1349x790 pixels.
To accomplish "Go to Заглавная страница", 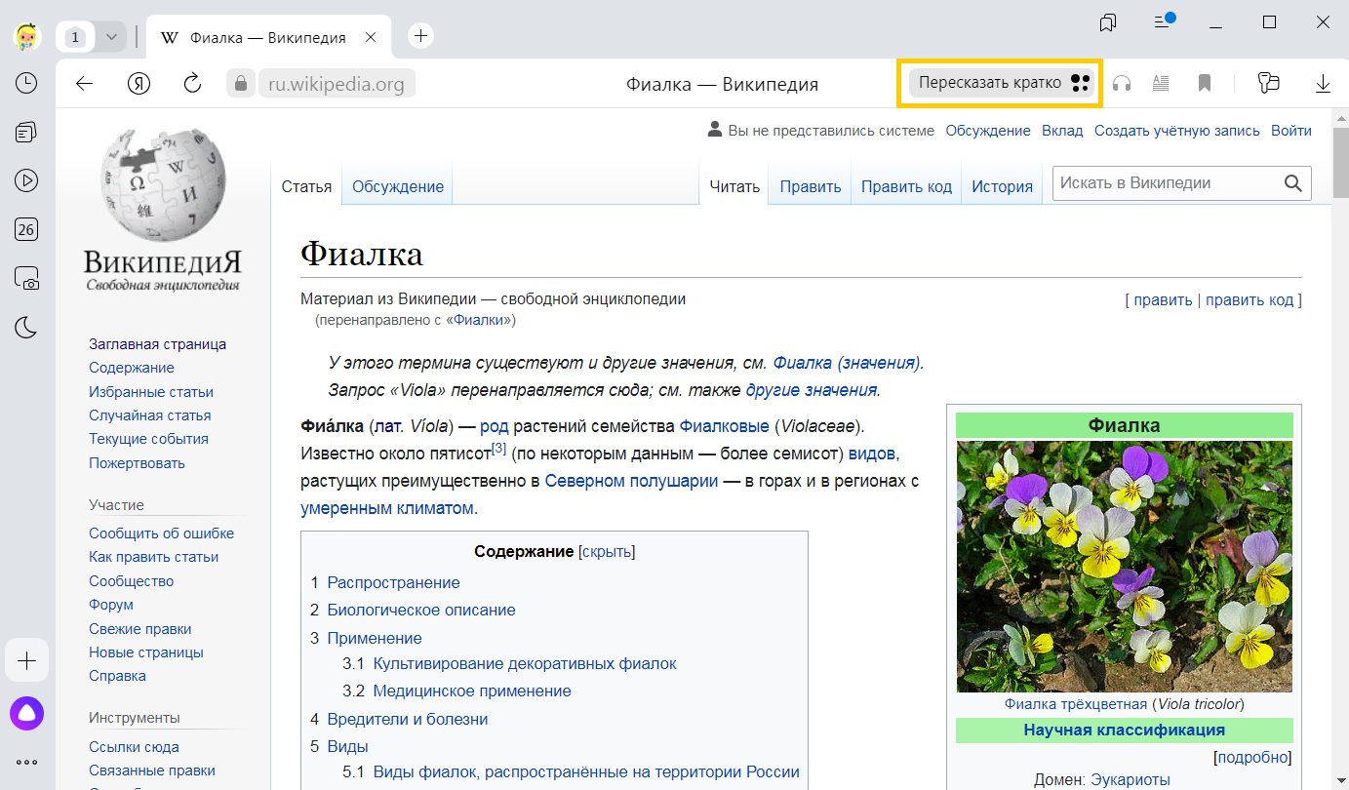I will [157, 344].
